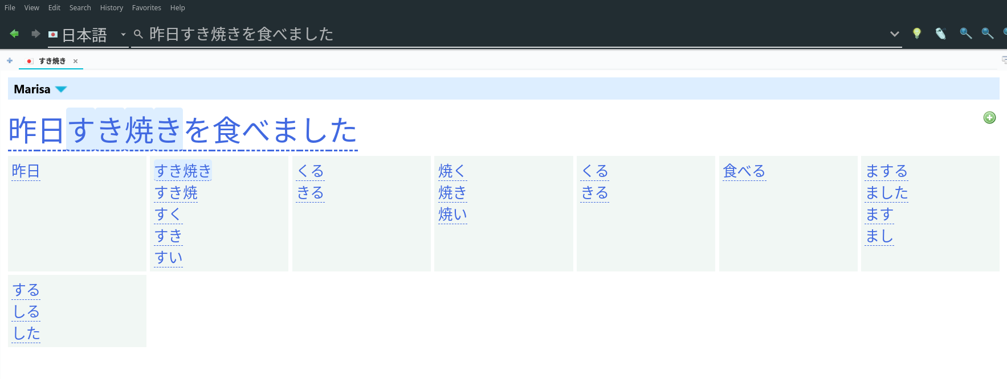Open the History menu
The height and width of the screenshot is (379, 1007).
click(x=111, y=8)
